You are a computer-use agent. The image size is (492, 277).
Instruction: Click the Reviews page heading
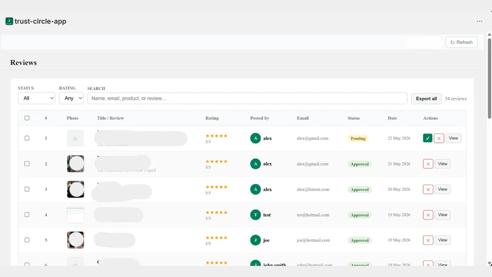point(23,63)
